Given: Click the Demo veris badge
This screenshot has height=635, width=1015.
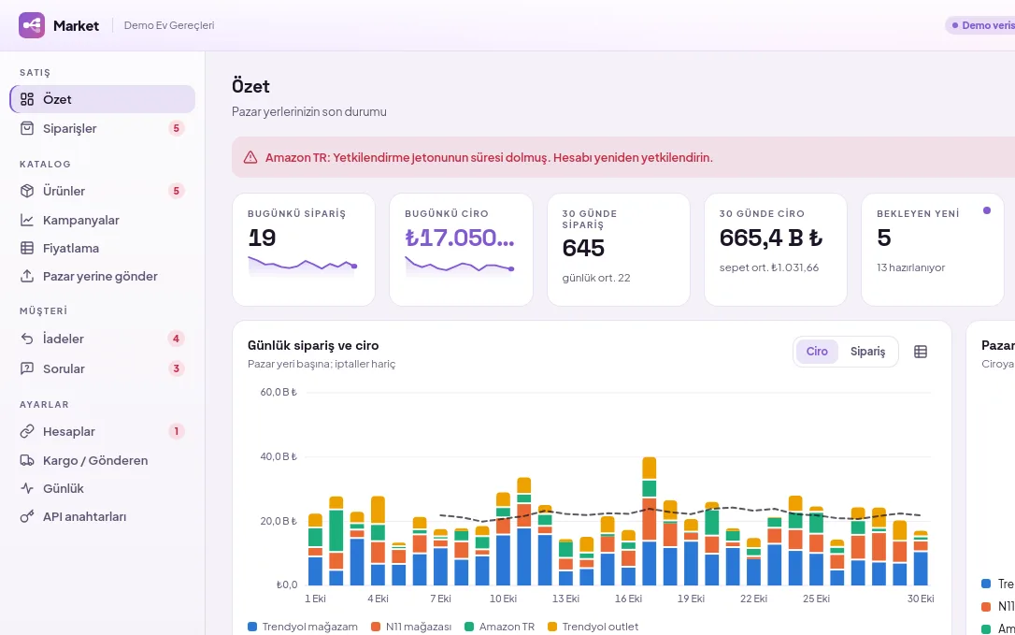Looking at the screenshot, I should tap(980, 25).
